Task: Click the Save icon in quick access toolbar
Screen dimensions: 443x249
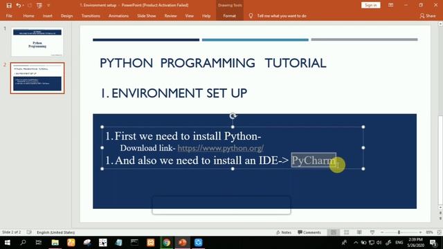Action: click(x=9, y=6)
